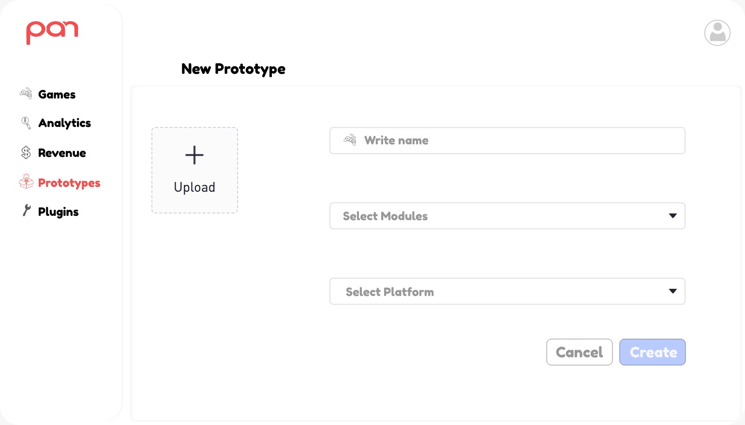This screenshot has width=745, height=425.
Task: Click the Games controller icon in sidebar
Action: [x=26, y=93]
